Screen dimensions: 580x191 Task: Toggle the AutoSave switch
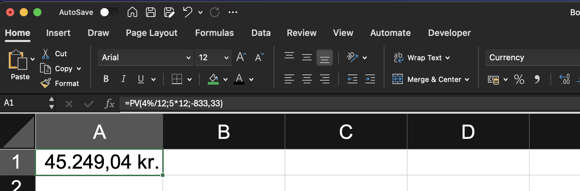click(109, 12)
